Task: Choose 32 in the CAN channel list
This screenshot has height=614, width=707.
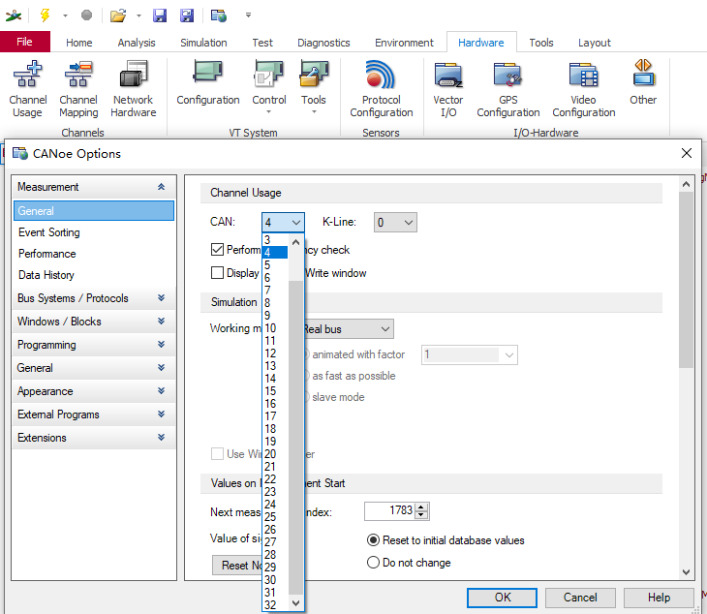Action: [275, 604]
